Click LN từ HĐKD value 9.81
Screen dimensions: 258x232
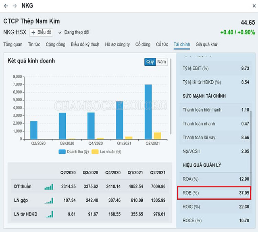click(x=72, y=214)
